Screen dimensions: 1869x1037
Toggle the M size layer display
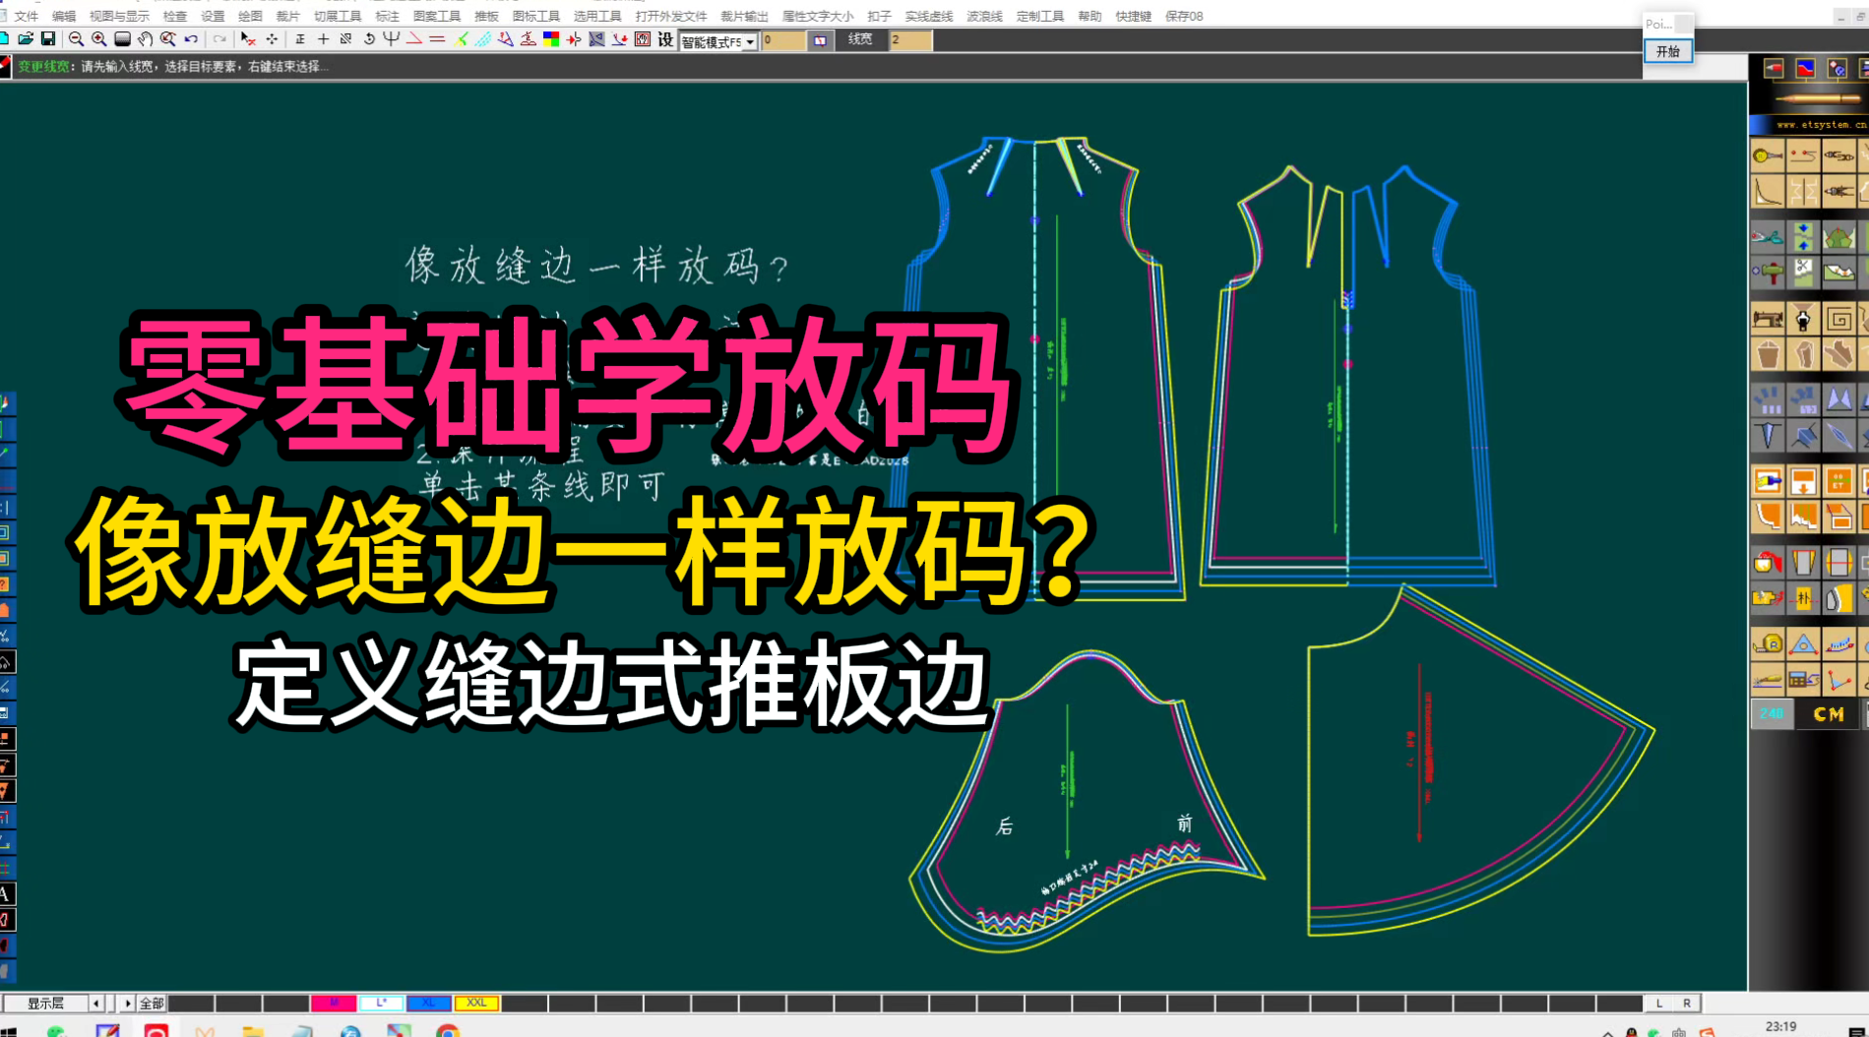tap(335, 1003)
